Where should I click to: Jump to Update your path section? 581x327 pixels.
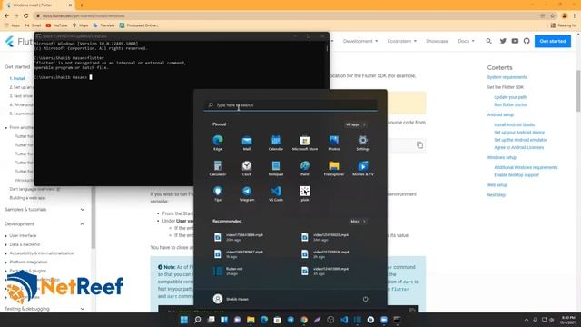pos(510,97)
